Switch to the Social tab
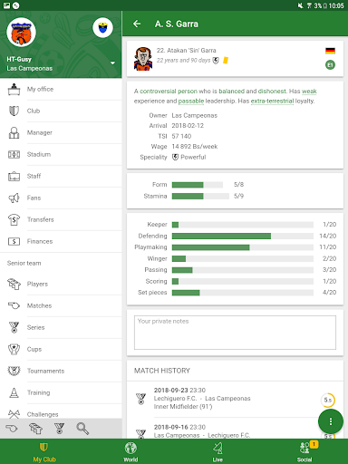This screenshot has height=464, width=348. click(304, 451)
